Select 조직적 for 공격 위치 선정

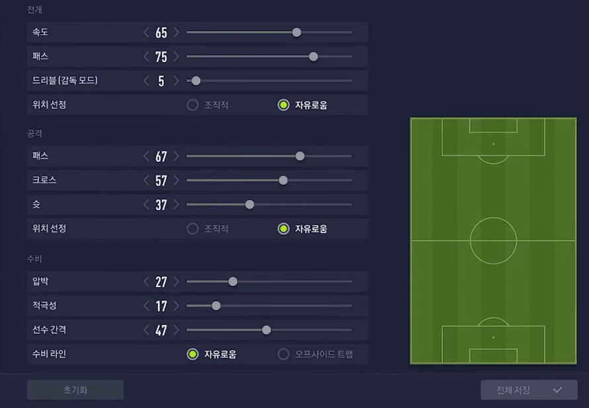pos(193,229)
